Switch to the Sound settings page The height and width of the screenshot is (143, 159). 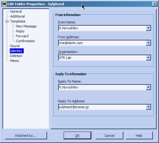(15, 46)
